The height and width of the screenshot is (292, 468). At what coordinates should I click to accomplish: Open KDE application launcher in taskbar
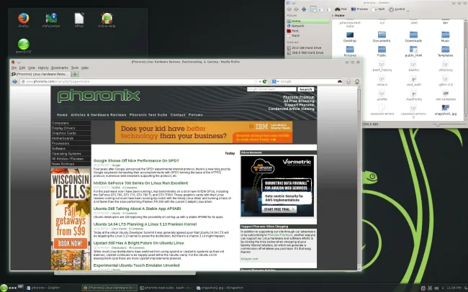(x=4, y=288)
